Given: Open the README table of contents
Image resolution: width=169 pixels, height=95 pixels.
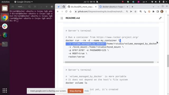Looking at the screenshot, I should (x=62, y=18).
